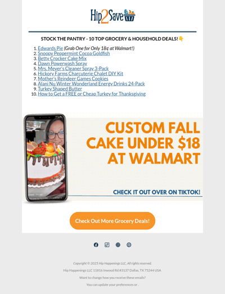225x294 pixels.
Task: Open Snoopy Peppermint Cocoa Goldfish link
Action: (x=74, y=53)
